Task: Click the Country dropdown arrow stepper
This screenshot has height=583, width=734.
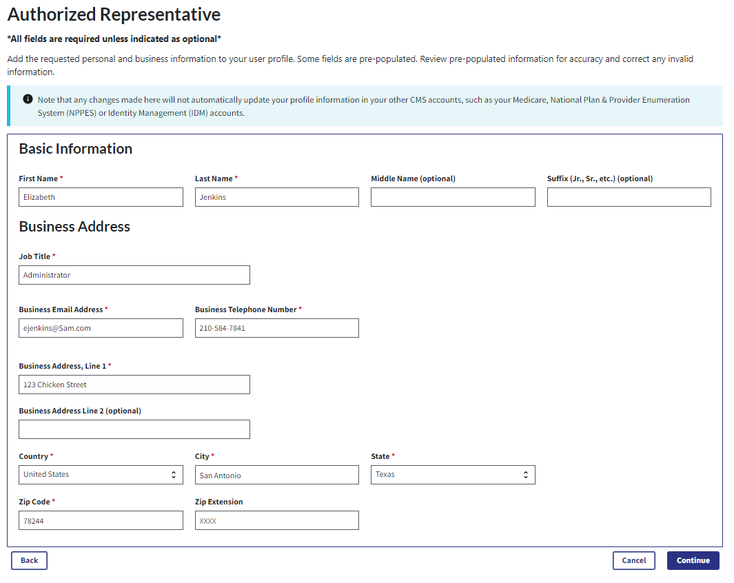Action: pyautogui.click(x=173, y=475)
